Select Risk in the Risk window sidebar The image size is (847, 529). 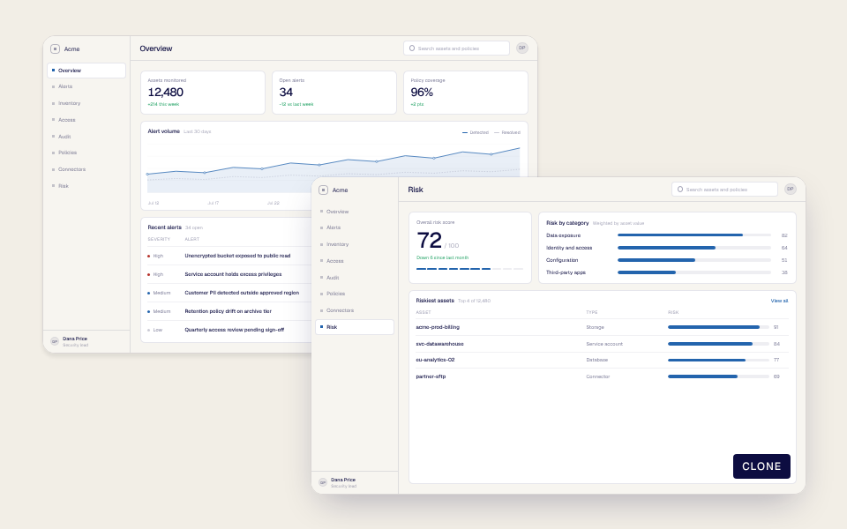tap(355, 327)
